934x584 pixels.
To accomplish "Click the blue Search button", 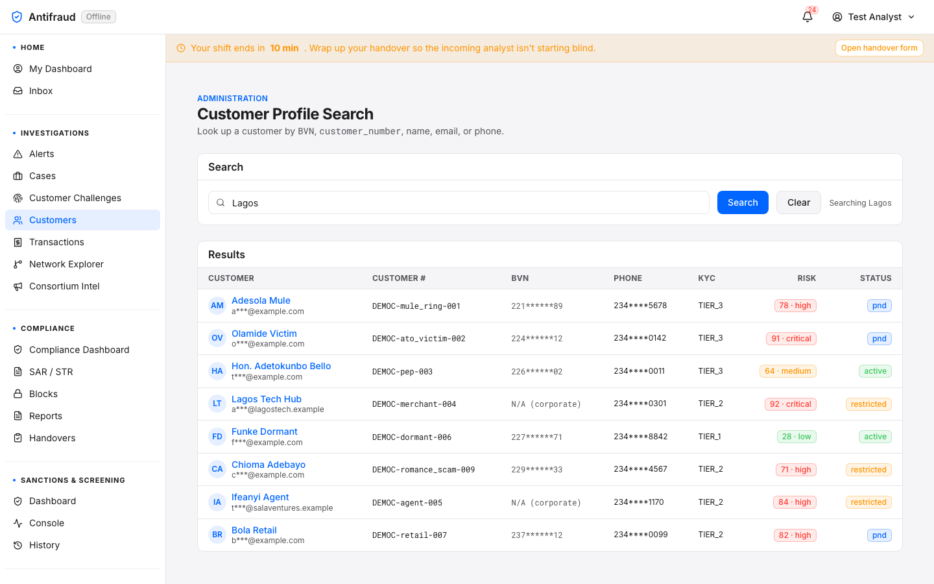I will (743, 202).
